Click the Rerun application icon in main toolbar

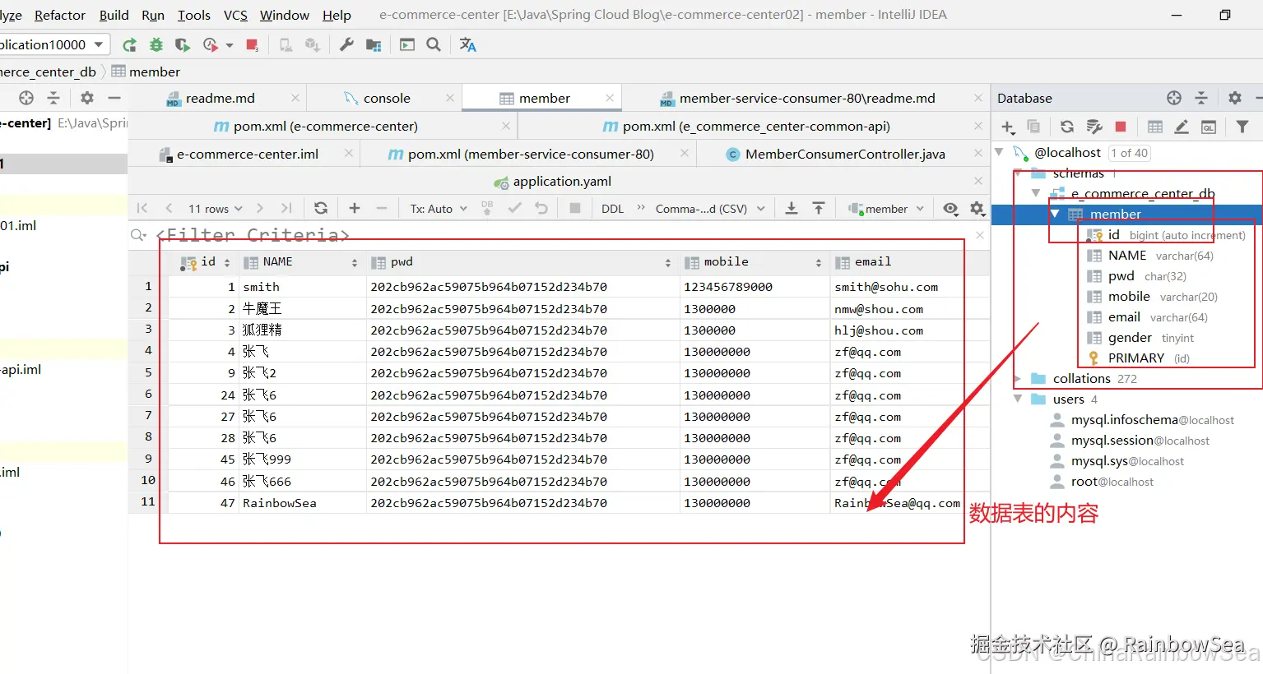tap(129, 44)
